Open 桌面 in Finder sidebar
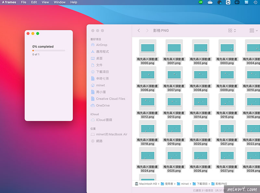Image resolution: width=260 pixels, height=193 pixels. pos(97,58)
